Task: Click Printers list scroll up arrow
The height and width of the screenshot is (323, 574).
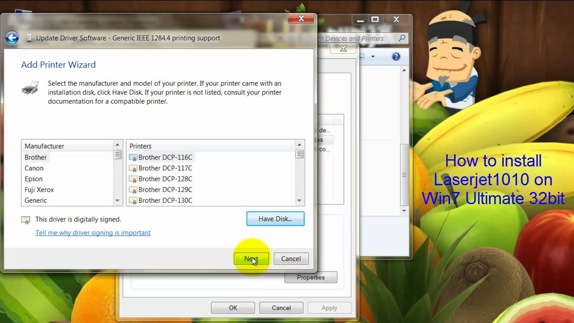Action: [x=299, y=144]
